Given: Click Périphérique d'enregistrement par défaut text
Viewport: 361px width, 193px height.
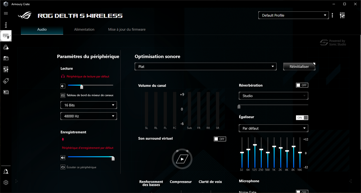Looking at the screenshot, I should coord(88,148).
